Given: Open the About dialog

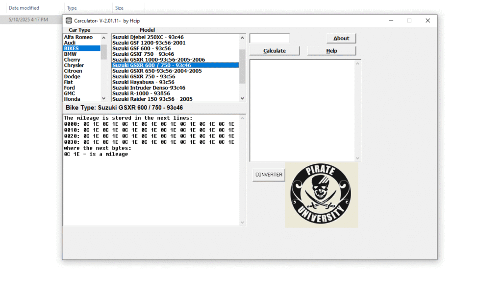Looking at the screenshot, I should click(x=341, y=39).
